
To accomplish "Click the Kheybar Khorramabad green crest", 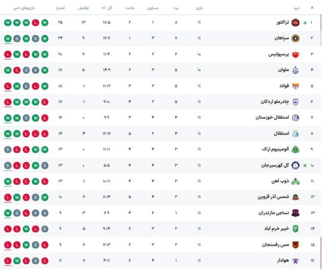I will click(x=296, y=229).
